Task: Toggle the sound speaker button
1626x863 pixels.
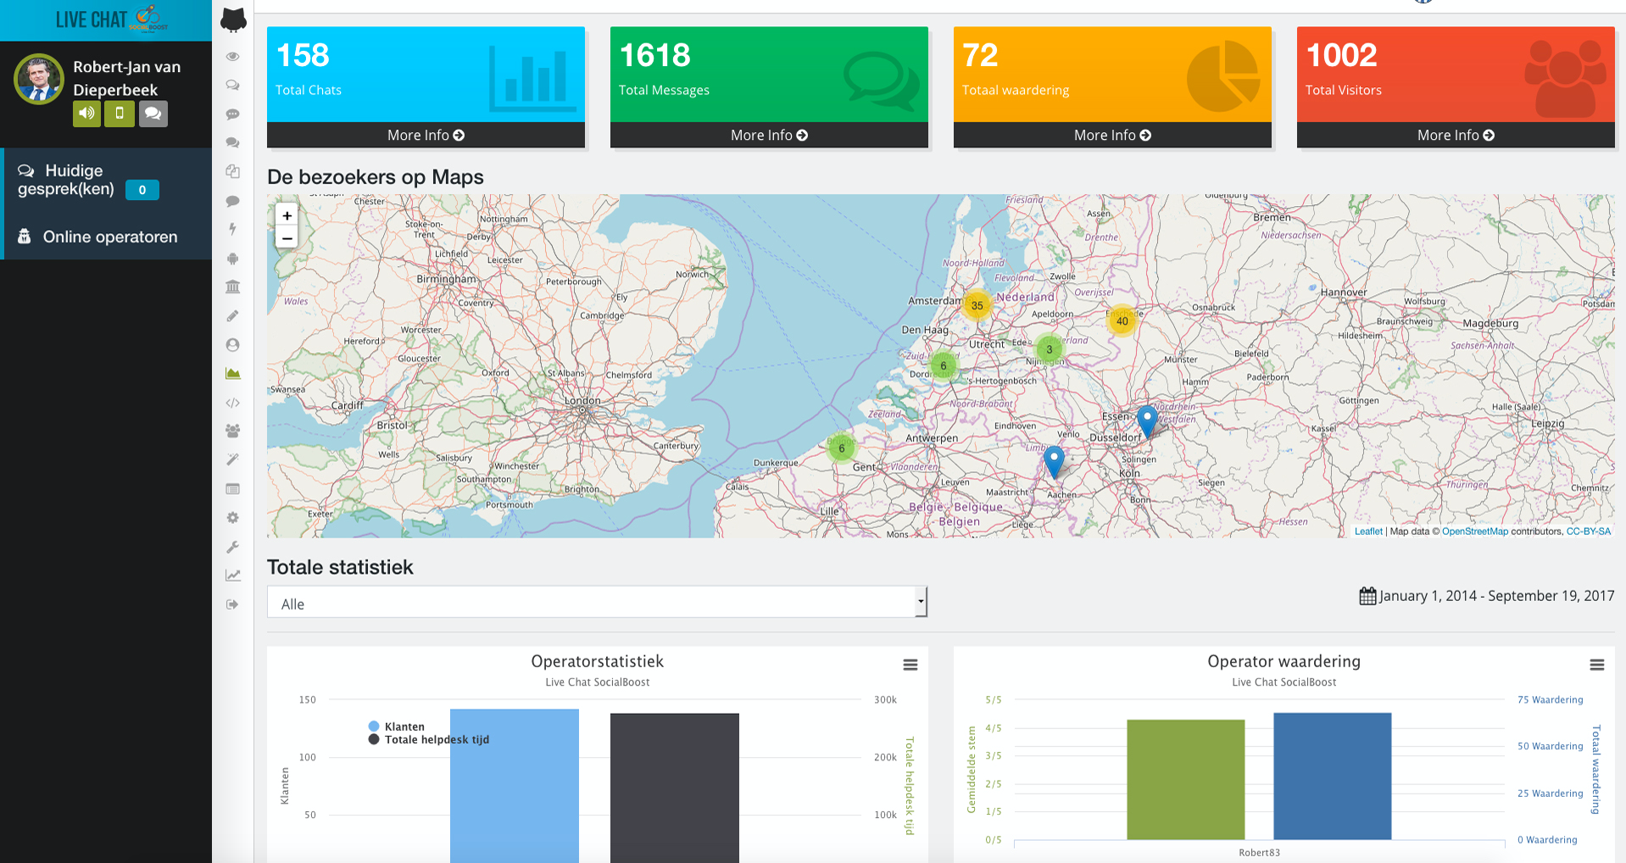Action: [x=86, y=114]
